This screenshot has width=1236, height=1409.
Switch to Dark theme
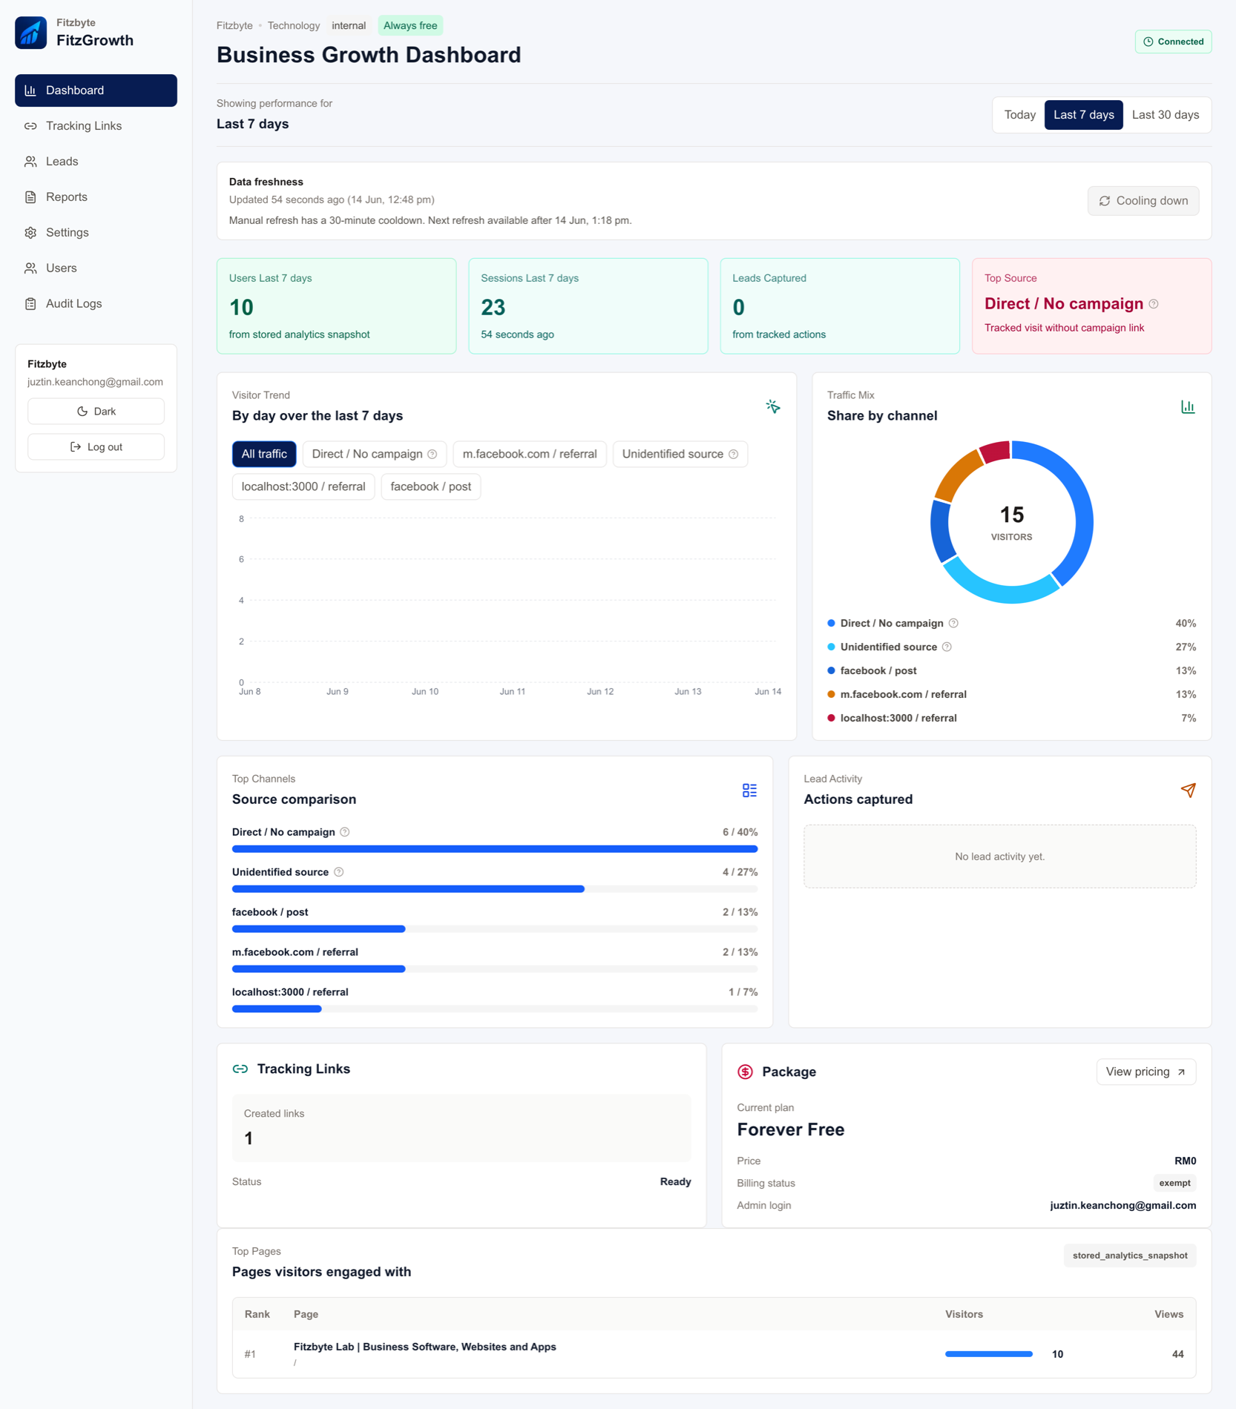(96, 412)
